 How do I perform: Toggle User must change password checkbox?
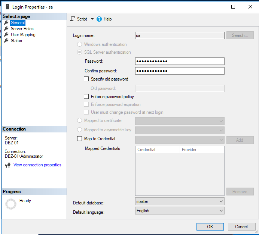(86, 112)
